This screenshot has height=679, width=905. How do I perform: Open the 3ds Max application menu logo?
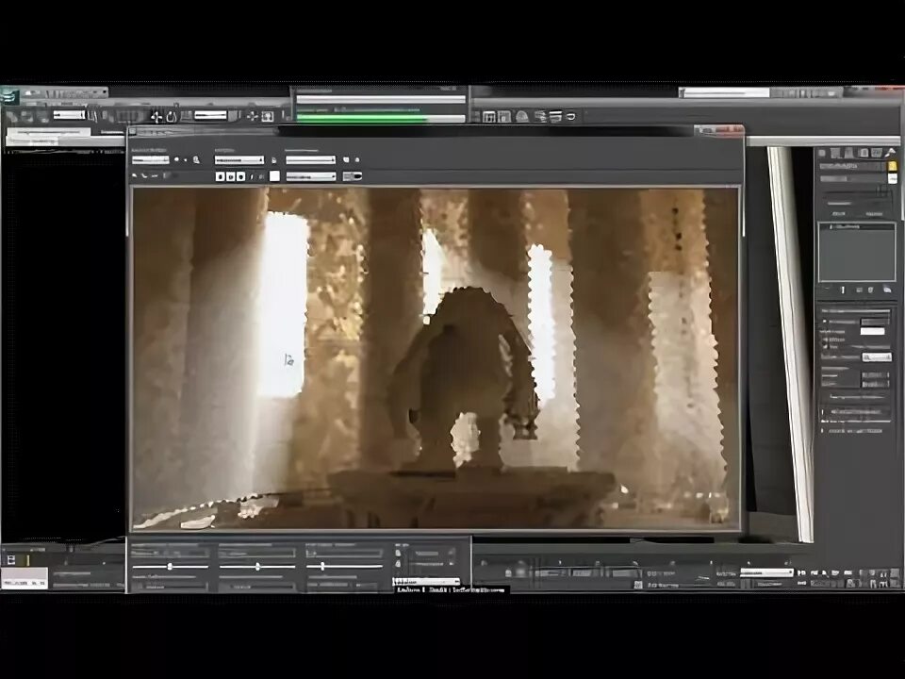[x=10, y=96]
